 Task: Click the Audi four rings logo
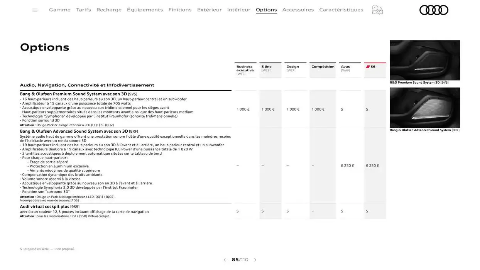(x=433, y=9)
